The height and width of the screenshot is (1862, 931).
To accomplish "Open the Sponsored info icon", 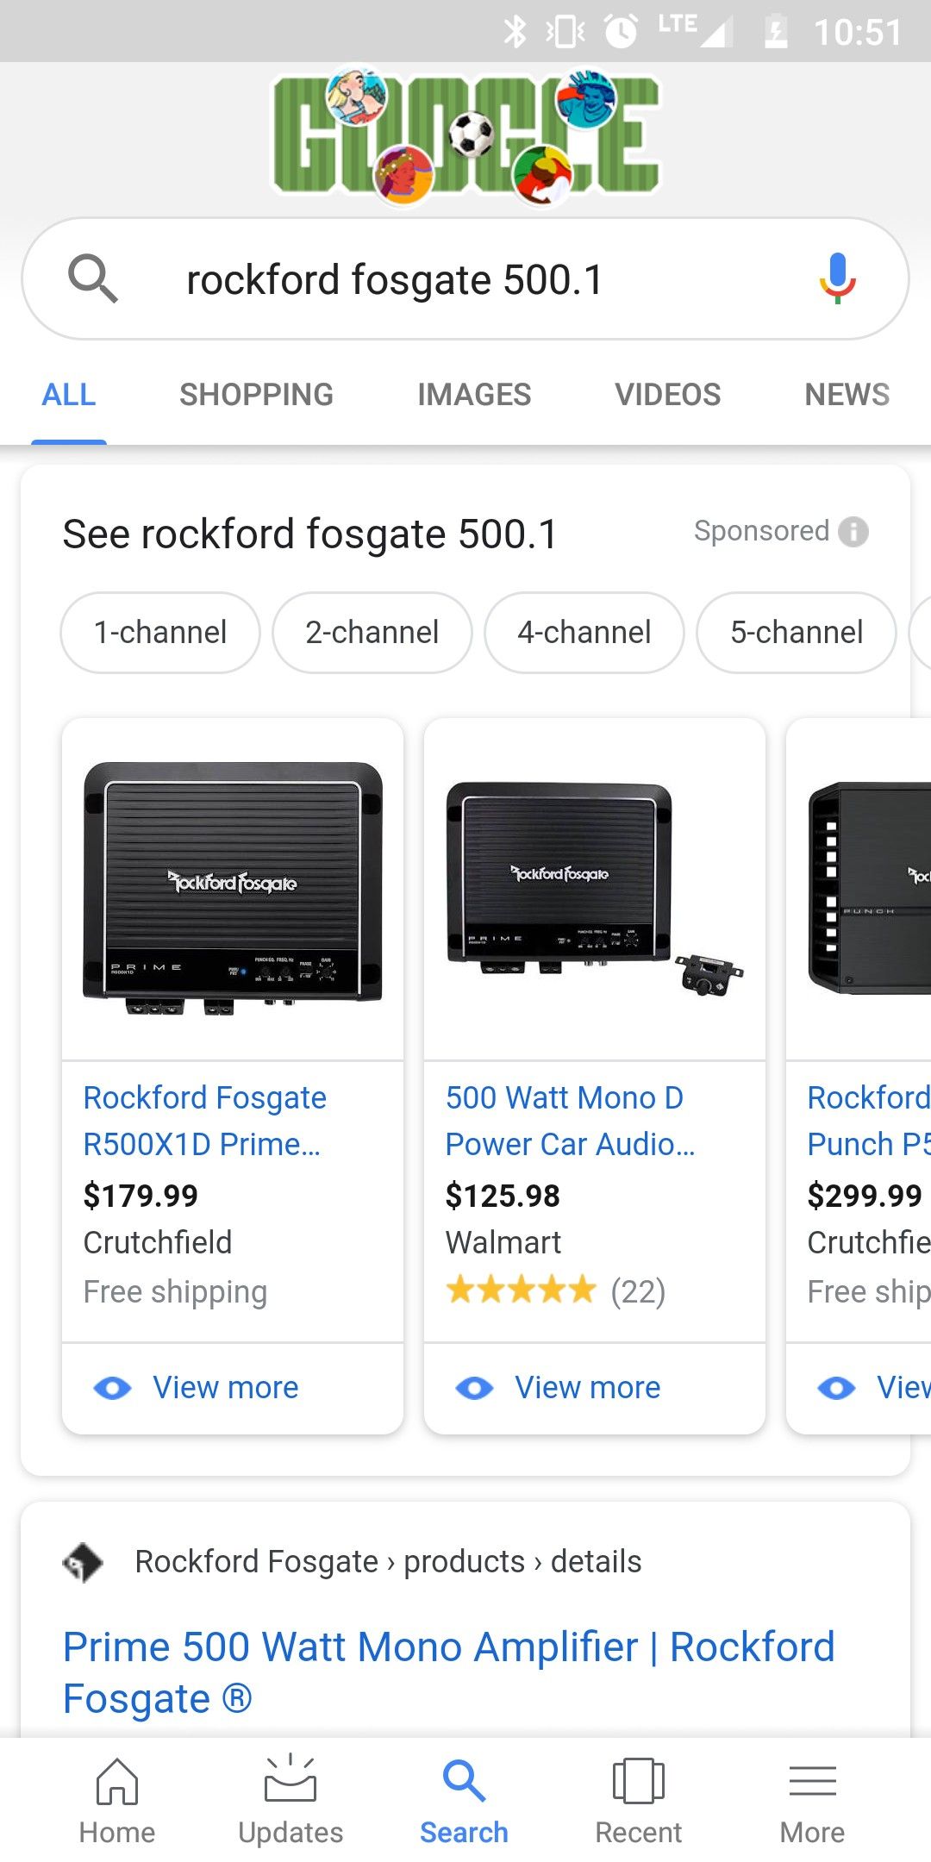I will click(853, 531).
